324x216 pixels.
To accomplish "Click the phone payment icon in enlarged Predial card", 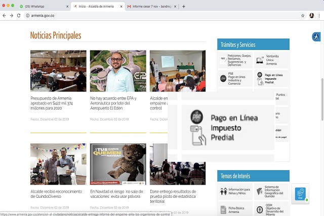I will (x=198, y=135).
